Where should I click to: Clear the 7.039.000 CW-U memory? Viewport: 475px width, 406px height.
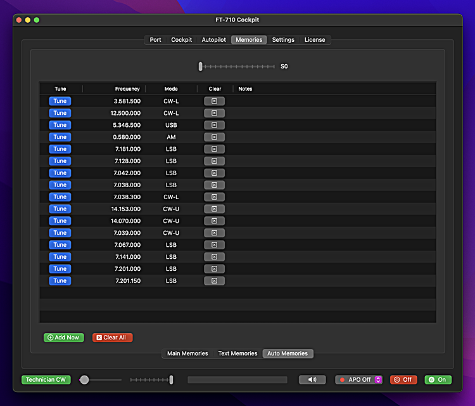214,233
